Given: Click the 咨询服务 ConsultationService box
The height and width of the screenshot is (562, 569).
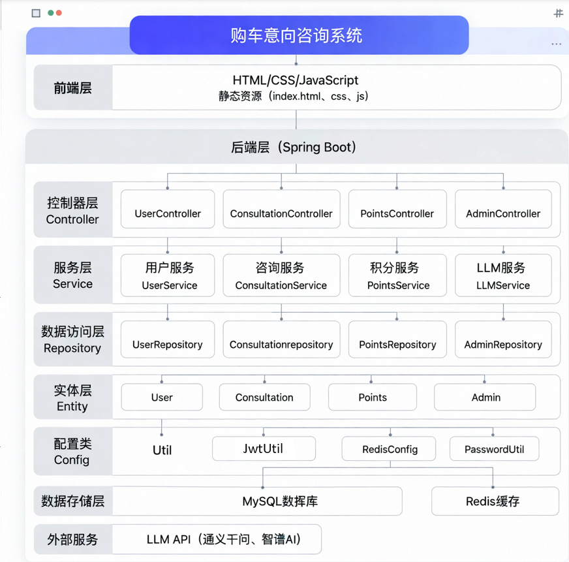Looking at the screenshot, I should tap(282, 275).
